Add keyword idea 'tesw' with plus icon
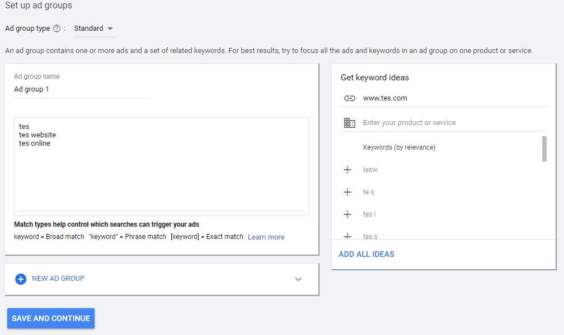564x335 pixels. (347, 170)
